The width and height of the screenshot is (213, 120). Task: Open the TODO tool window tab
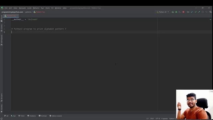[x=21, y=116]
